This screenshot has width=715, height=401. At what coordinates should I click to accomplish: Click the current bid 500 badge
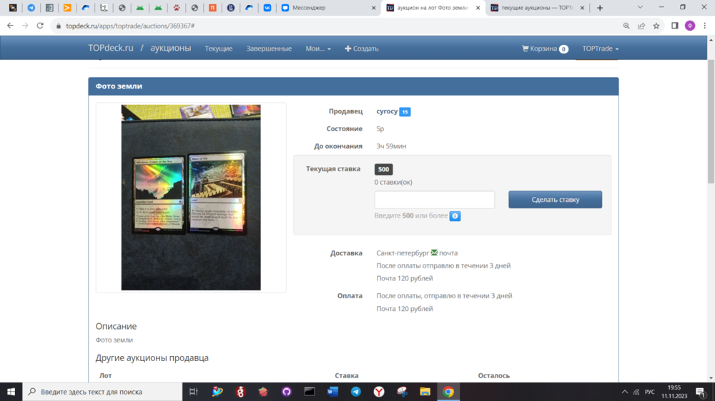coord(383,169)
